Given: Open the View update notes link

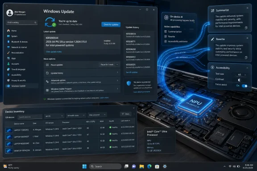Looking at the screenshot, I should click(54, 52).
